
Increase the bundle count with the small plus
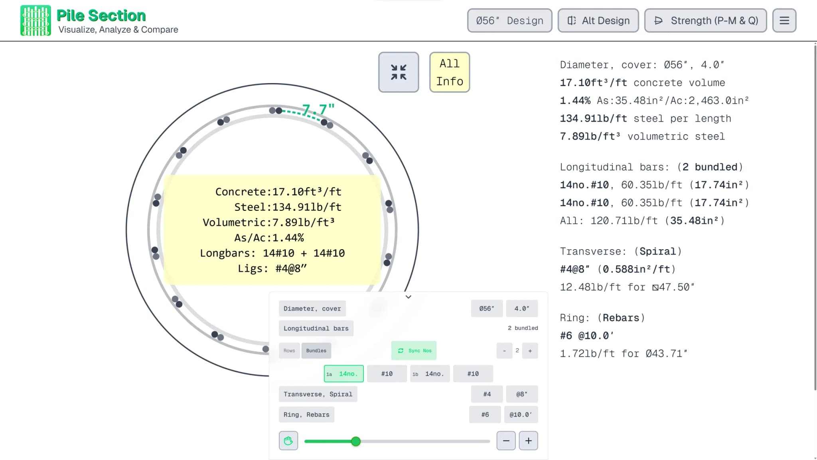(x=530, y=351)
